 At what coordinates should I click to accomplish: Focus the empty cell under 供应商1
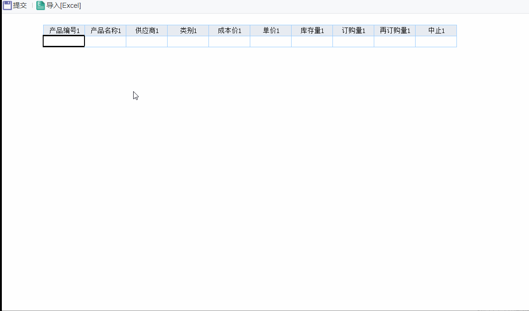[147, 41]
